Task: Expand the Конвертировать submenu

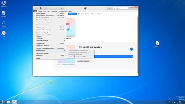Action: tap(49, 51)
